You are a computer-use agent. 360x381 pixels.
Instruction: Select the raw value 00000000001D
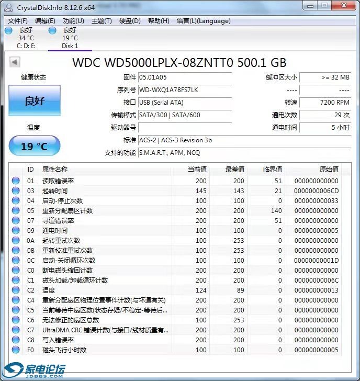(x=316, y=260)
